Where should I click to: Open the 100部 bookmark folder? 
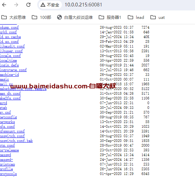click(41, 18)
